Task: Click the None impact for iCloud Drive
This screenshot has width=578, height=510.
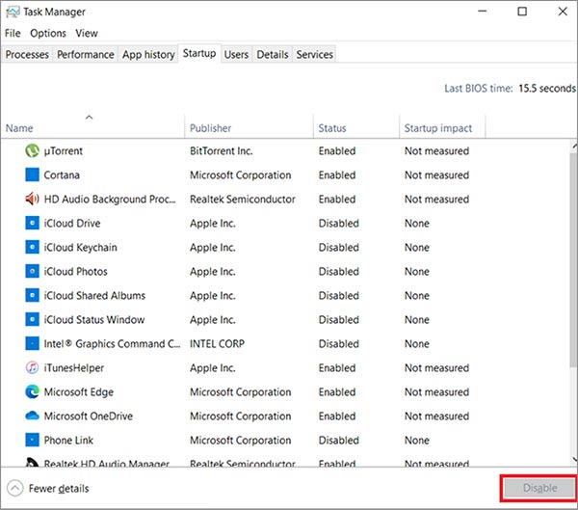Action: click(x=417, y=223)
